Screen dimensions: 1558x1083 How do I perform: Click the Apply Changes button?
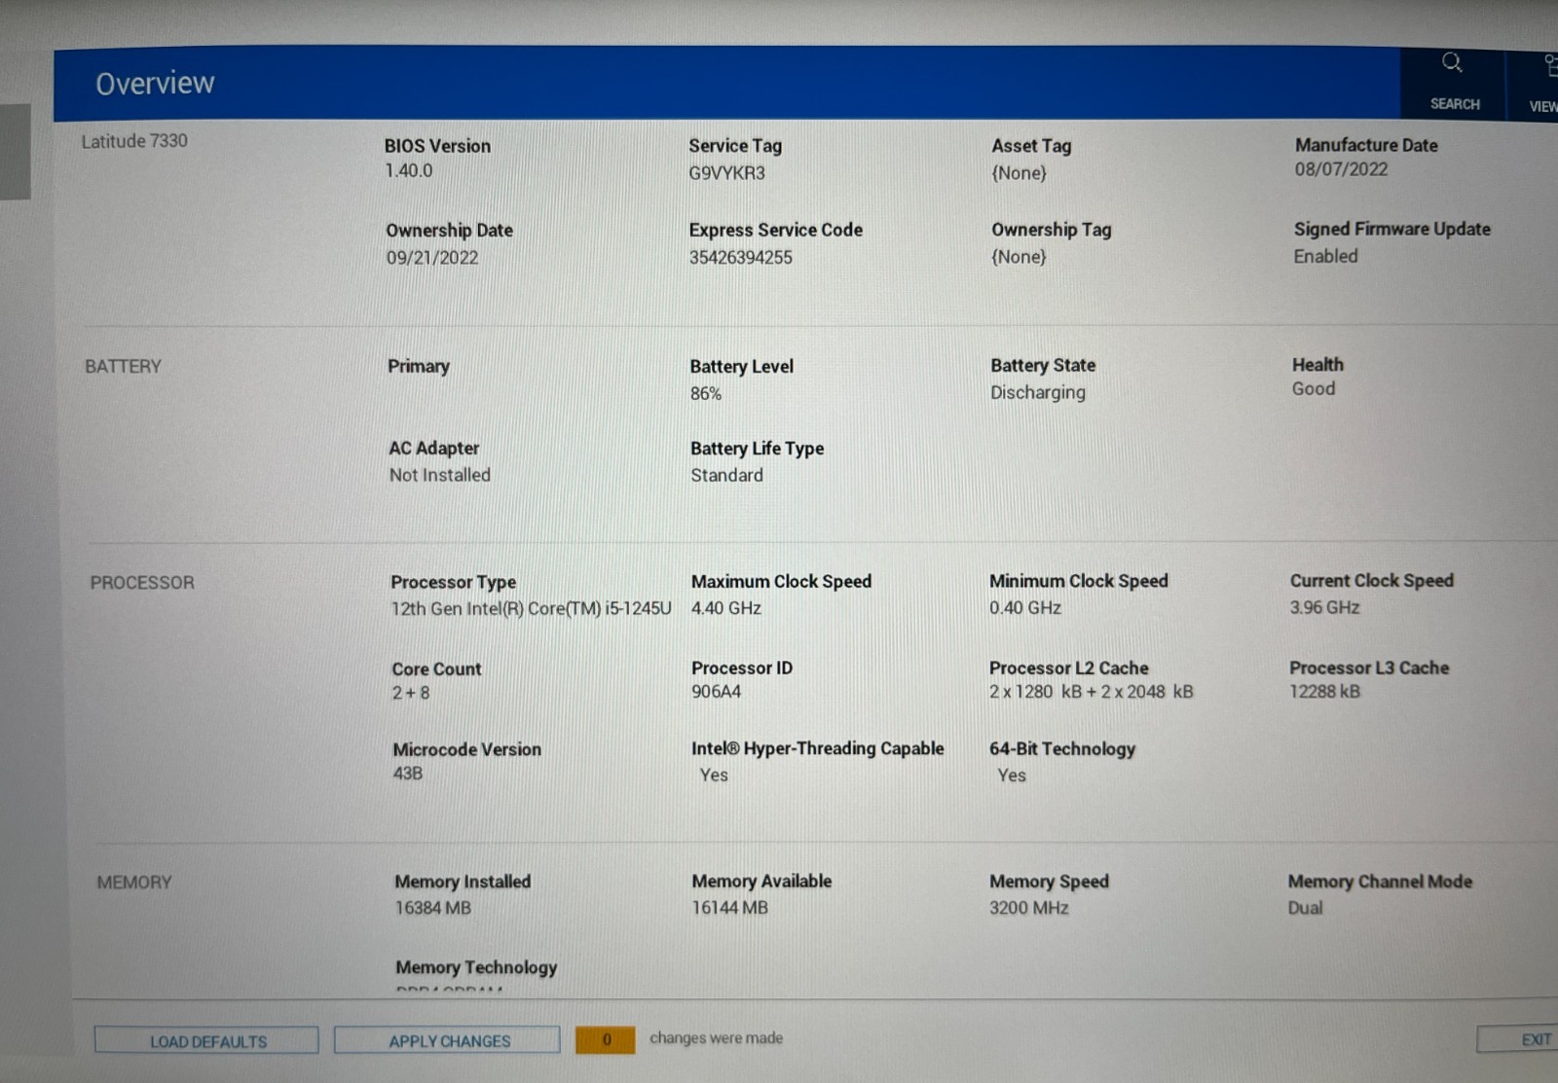[x=447, y=1040]
